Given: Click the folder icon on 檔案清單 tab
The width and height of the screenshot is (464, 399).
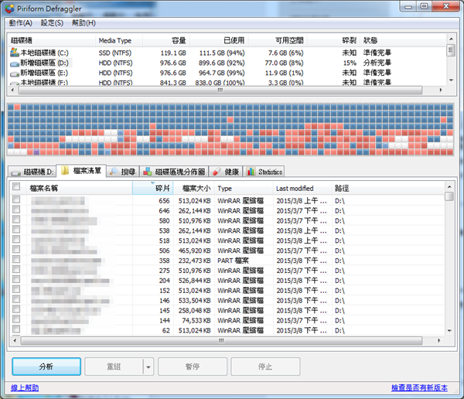Looking at the screenshot, I should click(x=65, y=171).
